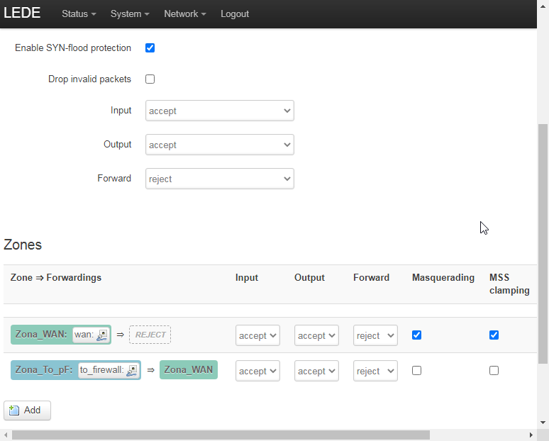Screen dimensions: 549x441
Task: Change Zona_To_pF Input policy dropdown
Action: pyautogui.click(x=257, y=371)
